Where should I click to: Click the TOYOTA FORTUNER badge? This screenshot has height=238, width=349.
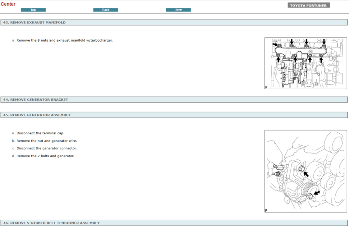tap(308, 5)
